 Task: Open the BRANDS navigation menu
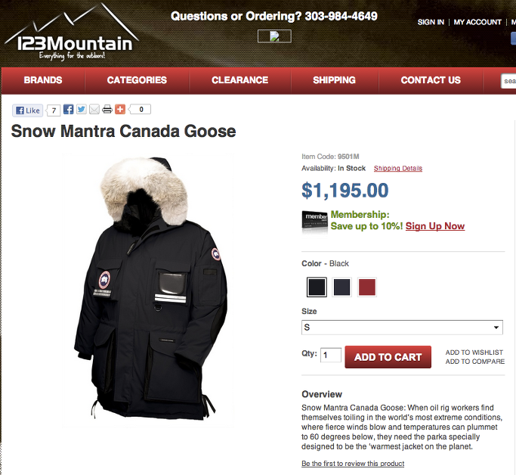[43, 80]
